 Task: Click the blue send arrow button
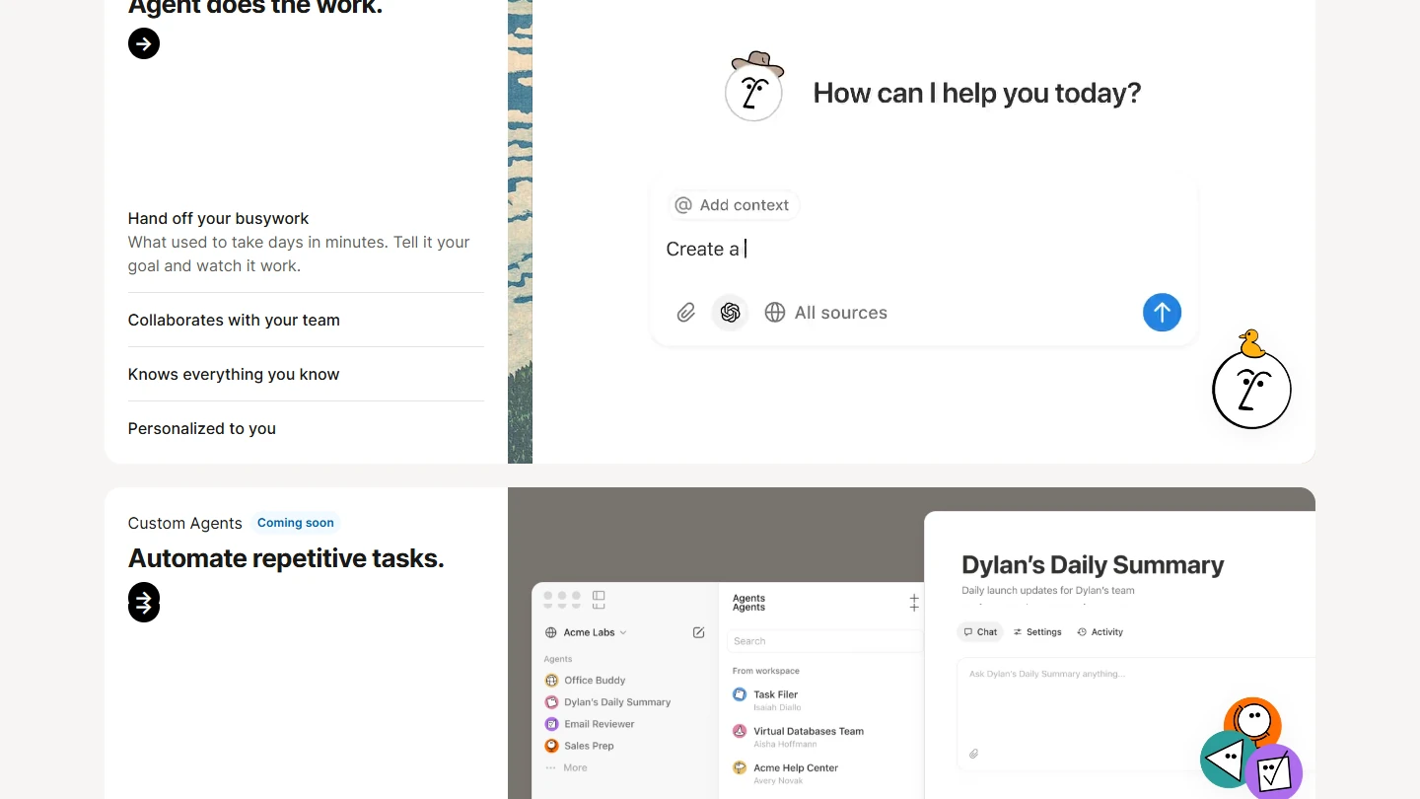[1162, 313]
